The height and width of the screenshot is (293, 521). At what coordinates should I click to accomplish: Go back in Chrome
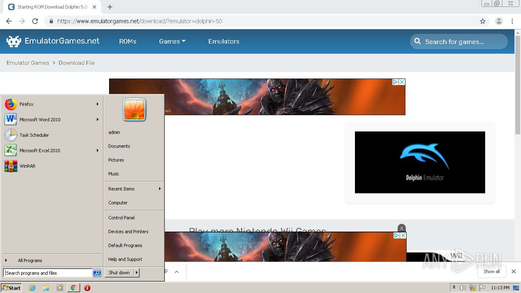point(9,21)
